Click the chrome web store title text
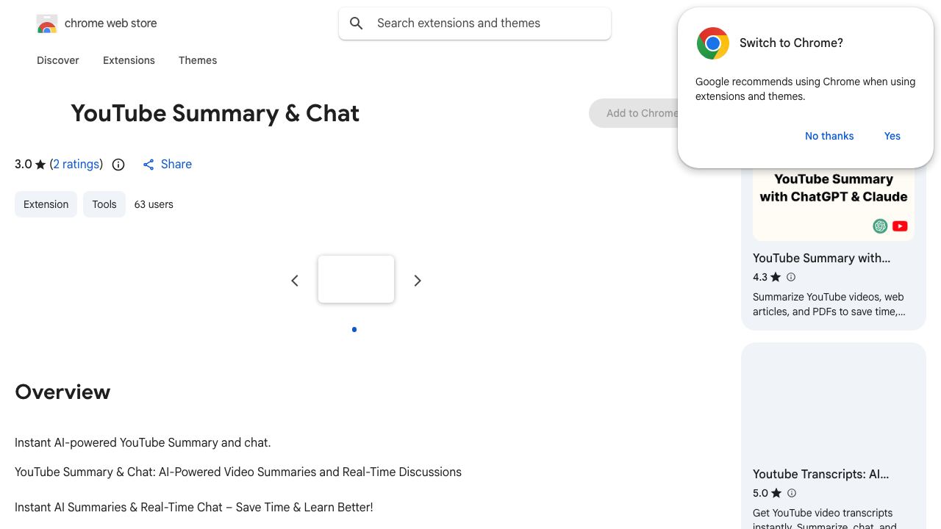The width and height of the screenshot is (941, 529). pos(111,24)
